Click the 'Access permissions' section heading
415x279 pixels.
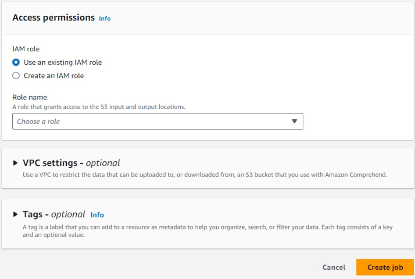pos(54,18)
